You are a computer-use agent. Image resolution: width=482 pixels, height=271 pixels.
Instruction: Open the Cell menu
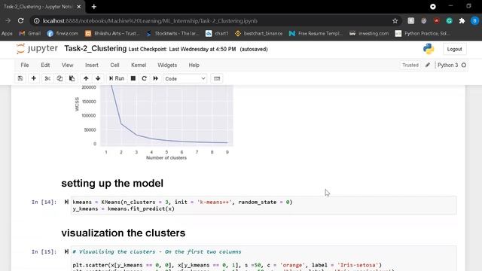114,65
